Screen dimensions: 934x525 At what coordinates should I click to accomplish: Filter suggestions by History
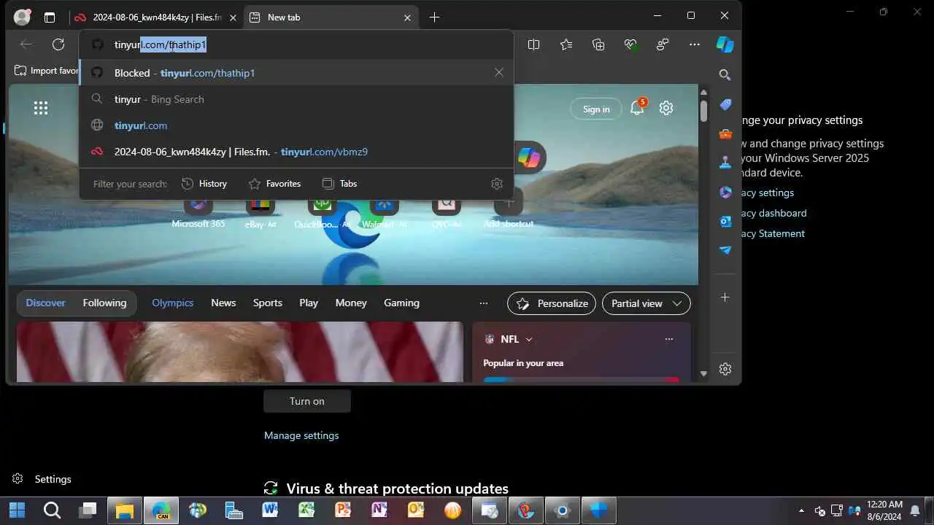click(204, 184)
